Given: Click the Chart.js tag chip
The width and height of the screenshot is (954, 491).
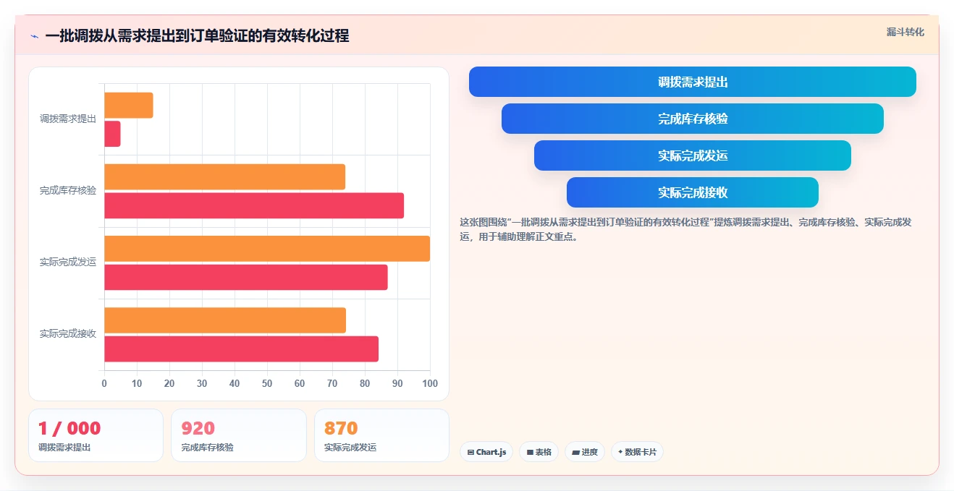Looking at the screenshot, I should [486, 452].
